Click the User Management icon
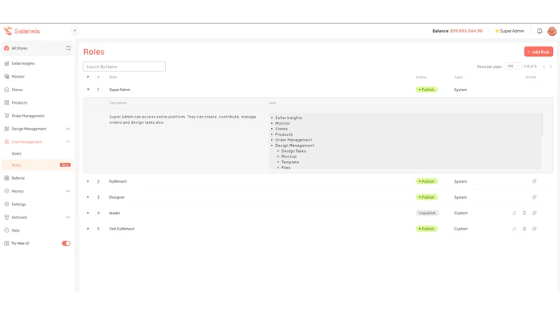 6,142
